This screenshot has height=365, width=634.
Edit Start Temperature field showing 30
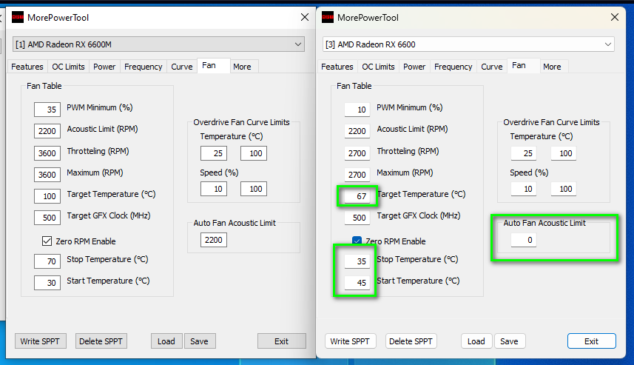click(47, 283)
